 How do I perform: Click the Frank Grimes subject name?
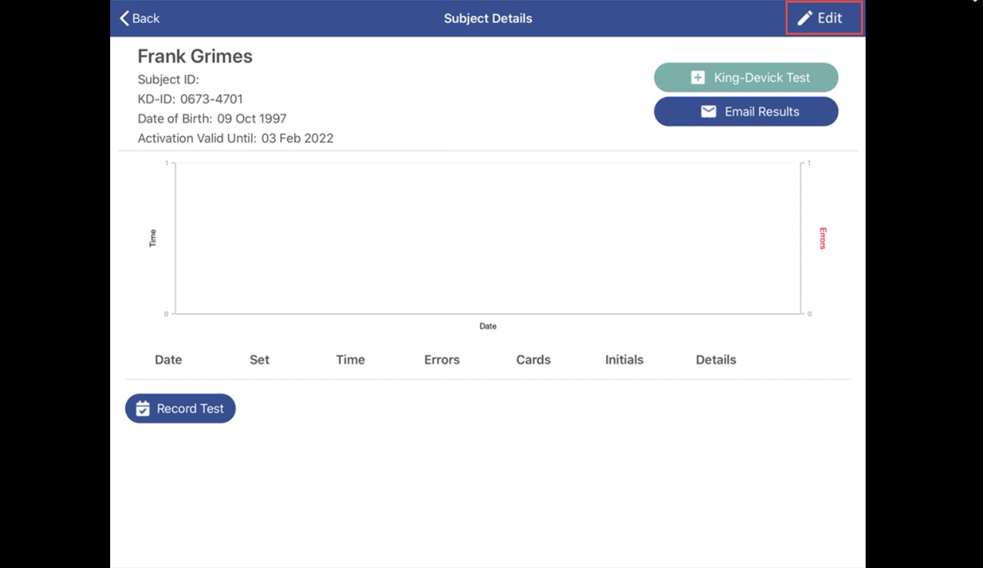point(195,56)
